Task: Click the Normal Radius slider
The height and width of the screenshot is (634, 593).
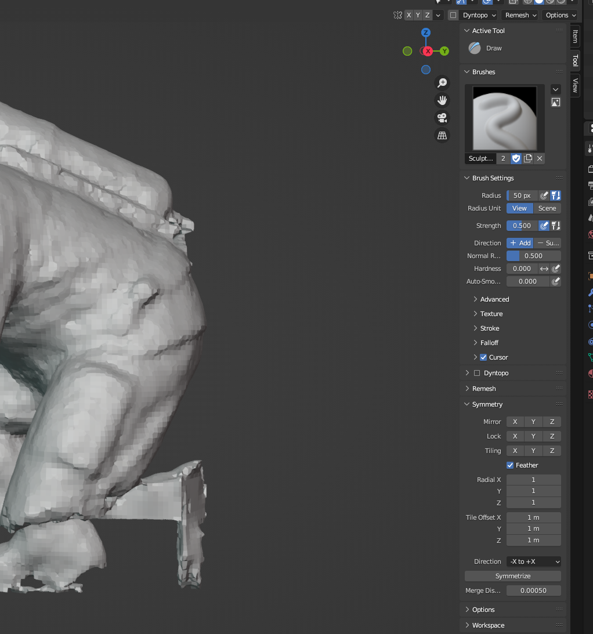Action: (x=533, y=256)
